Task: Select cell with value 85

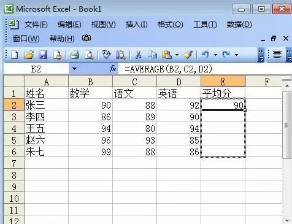Action: coord(179,140)
